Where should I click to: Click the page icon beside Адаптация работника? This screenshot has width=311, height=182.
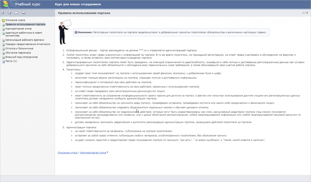3,33
